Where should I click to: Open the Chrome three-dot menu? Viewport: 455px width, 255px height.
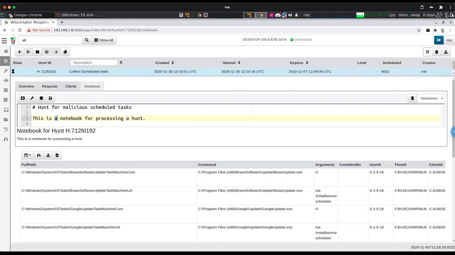[450, 30]
